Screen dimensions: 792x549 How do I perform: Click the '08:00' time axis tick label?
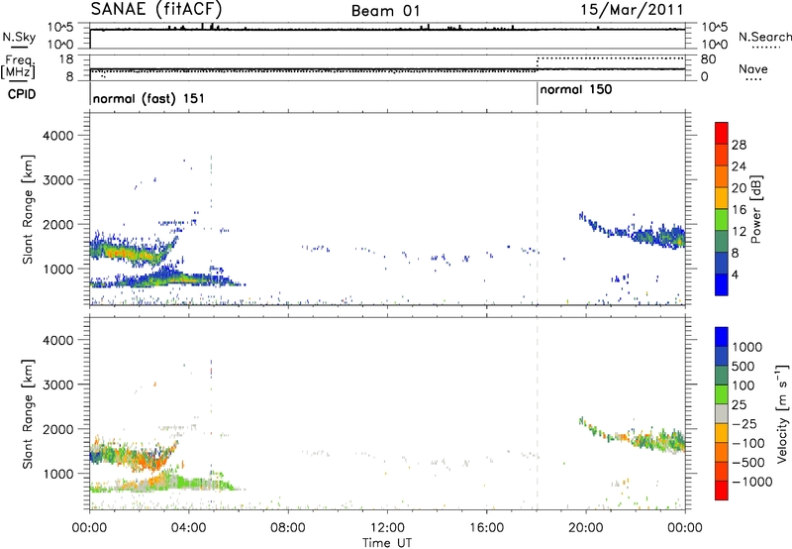click(x=288, y=528)
